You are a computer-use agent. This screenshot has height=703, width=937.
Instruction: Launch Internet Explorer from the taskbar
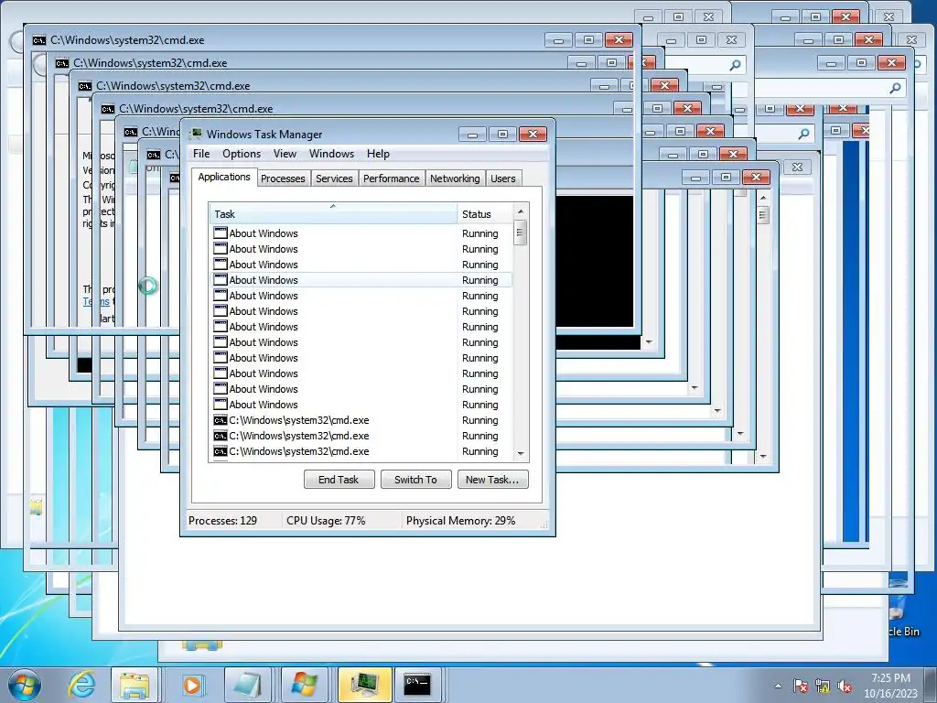point(81,685)
